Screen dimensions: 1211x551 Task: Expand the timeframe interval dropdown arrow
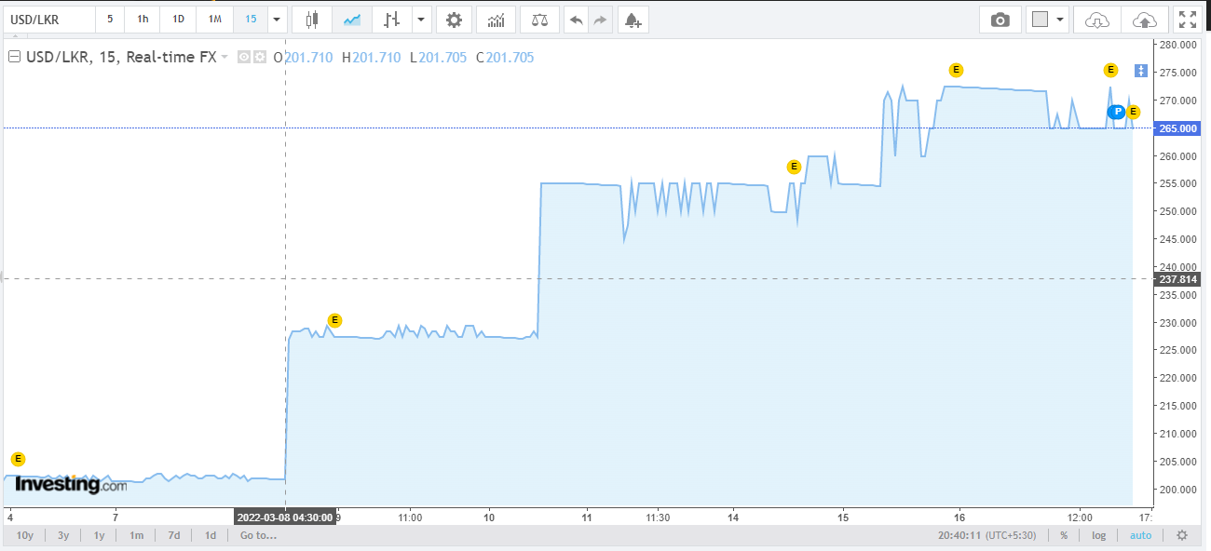click(277, 20)
